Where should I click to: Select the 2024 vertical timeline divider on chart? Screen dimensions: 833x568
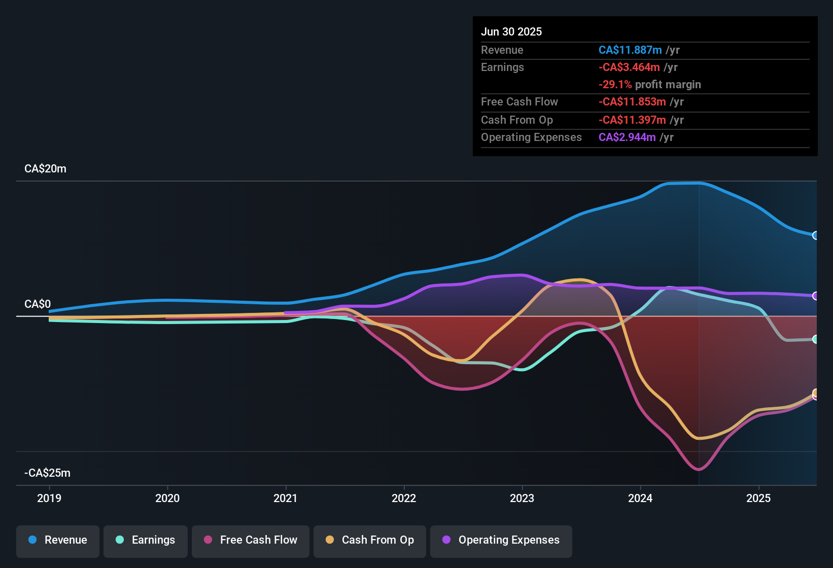pyautogui.click(x=699, y=330)
